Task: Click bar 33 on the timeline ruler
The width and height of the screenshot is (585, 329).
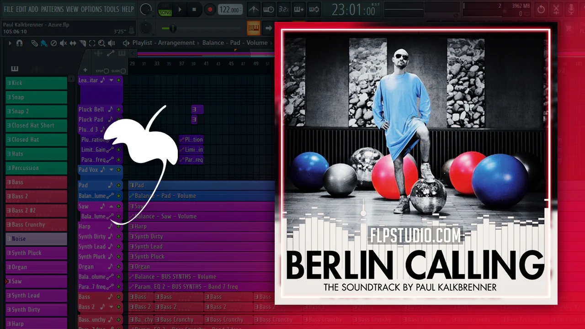Action: click(157, 64)
